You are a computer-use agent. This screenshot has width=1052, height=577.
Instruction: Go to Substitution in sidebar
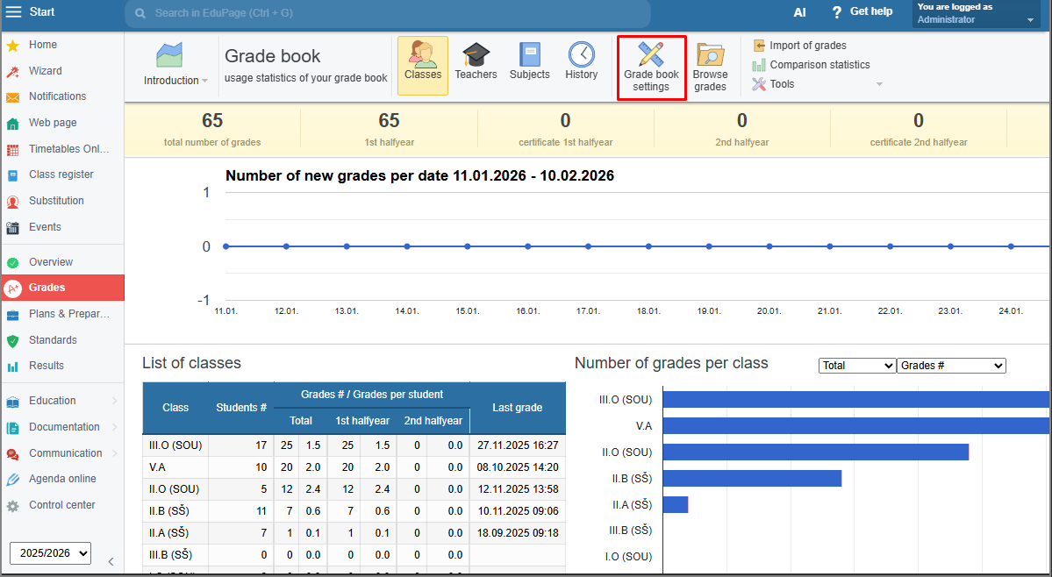coord(56,201)
